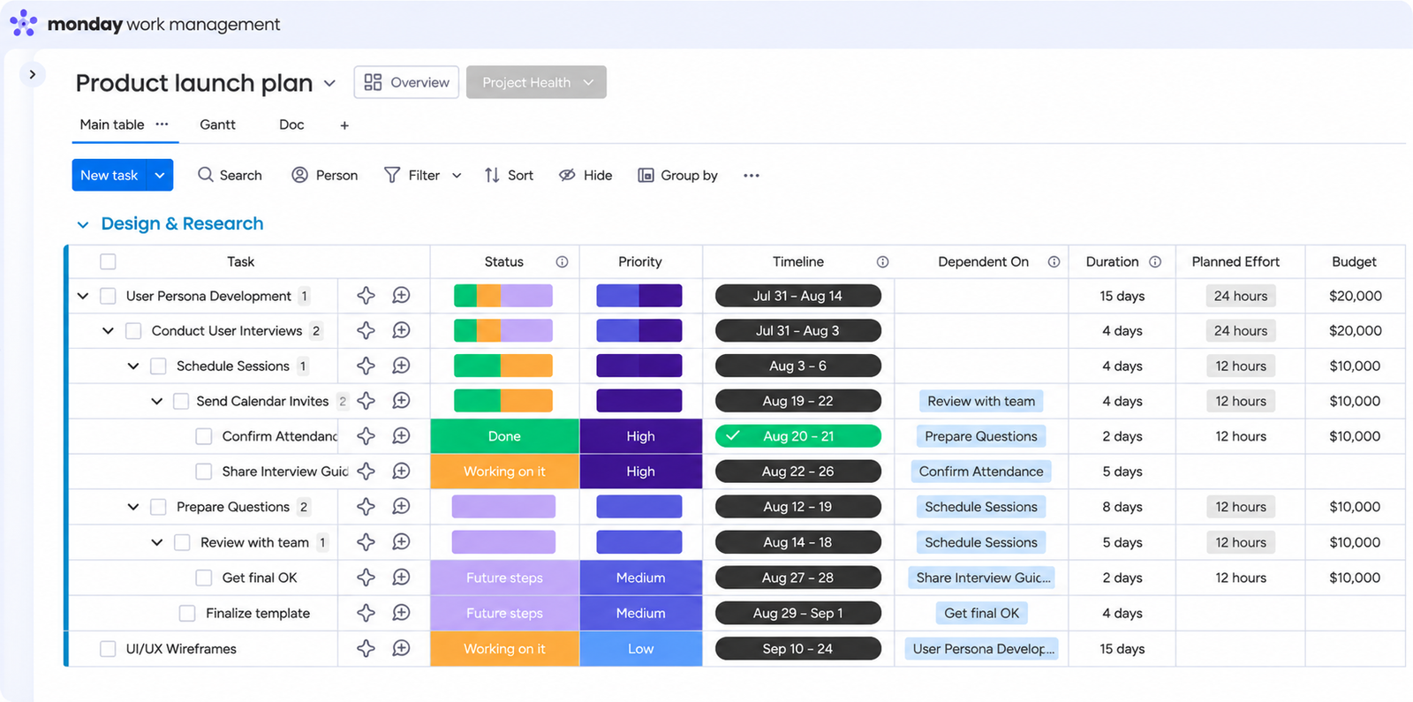The height and width of the screenshot is (702, 1413).
Task: Open toolbar more options ellipsis
Action: click(x=752, y=175)
